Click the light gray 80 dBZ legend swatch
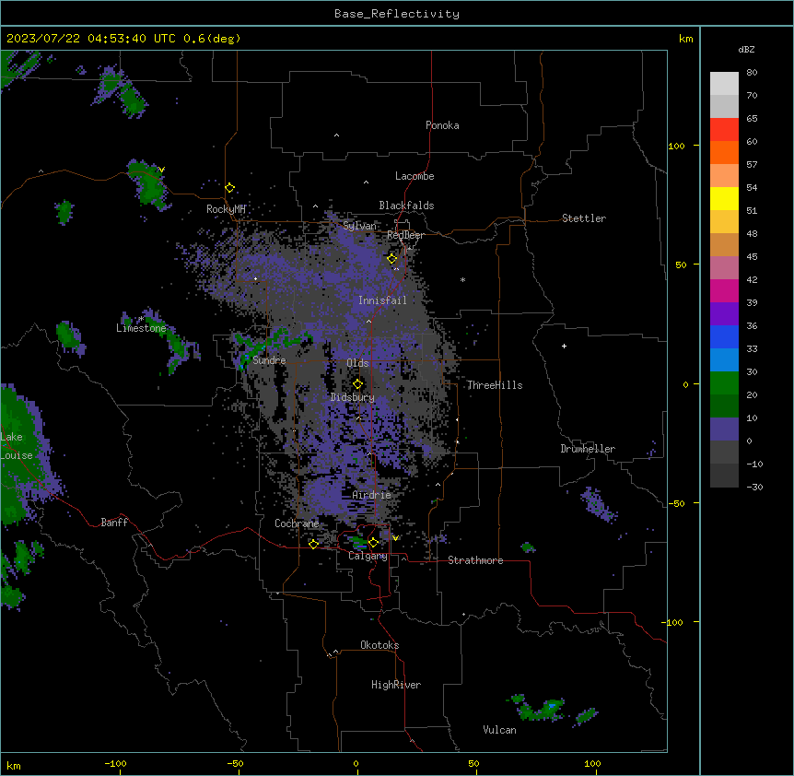794x776 pixels. click(x=724, y=84)
